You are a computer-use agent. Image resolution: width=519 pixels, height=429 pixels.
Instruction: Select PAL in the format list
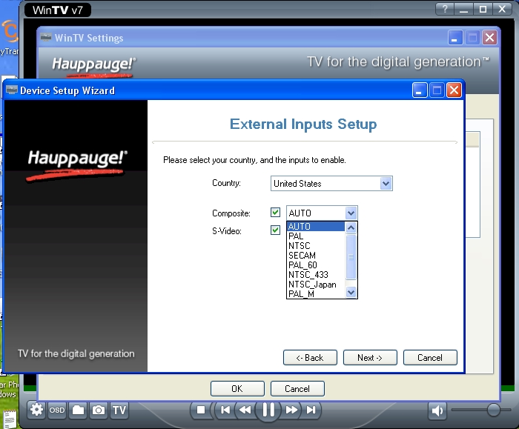pos(316,236)
